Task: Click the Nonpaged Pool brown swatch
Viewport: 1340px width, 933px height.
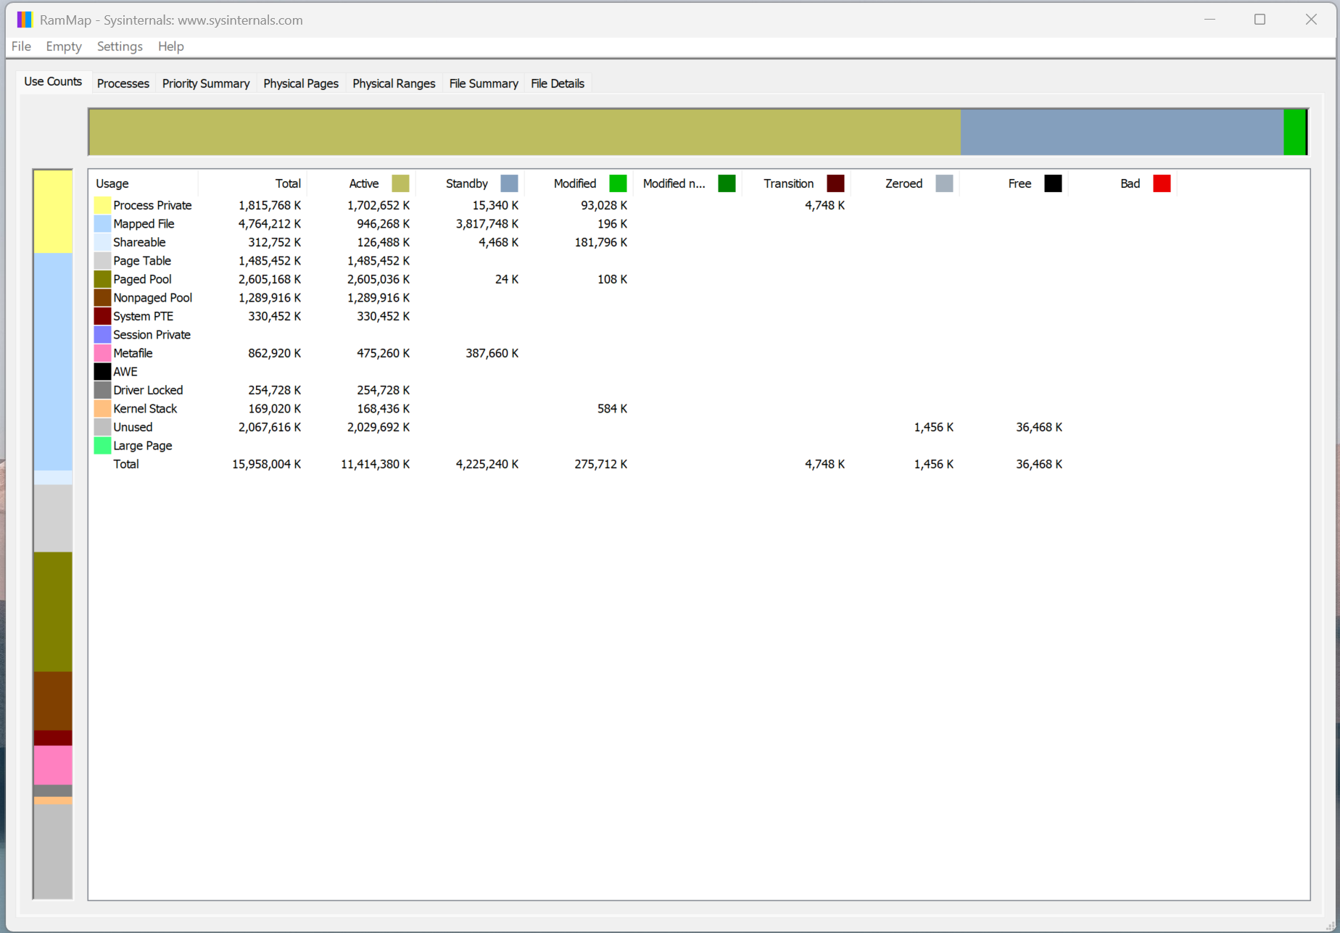Action: pos(102,298)
